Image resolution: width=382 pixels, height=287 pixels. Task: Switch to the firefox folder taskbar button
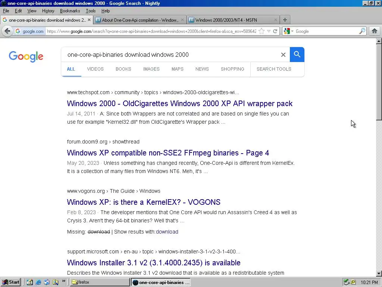(100, 282)
